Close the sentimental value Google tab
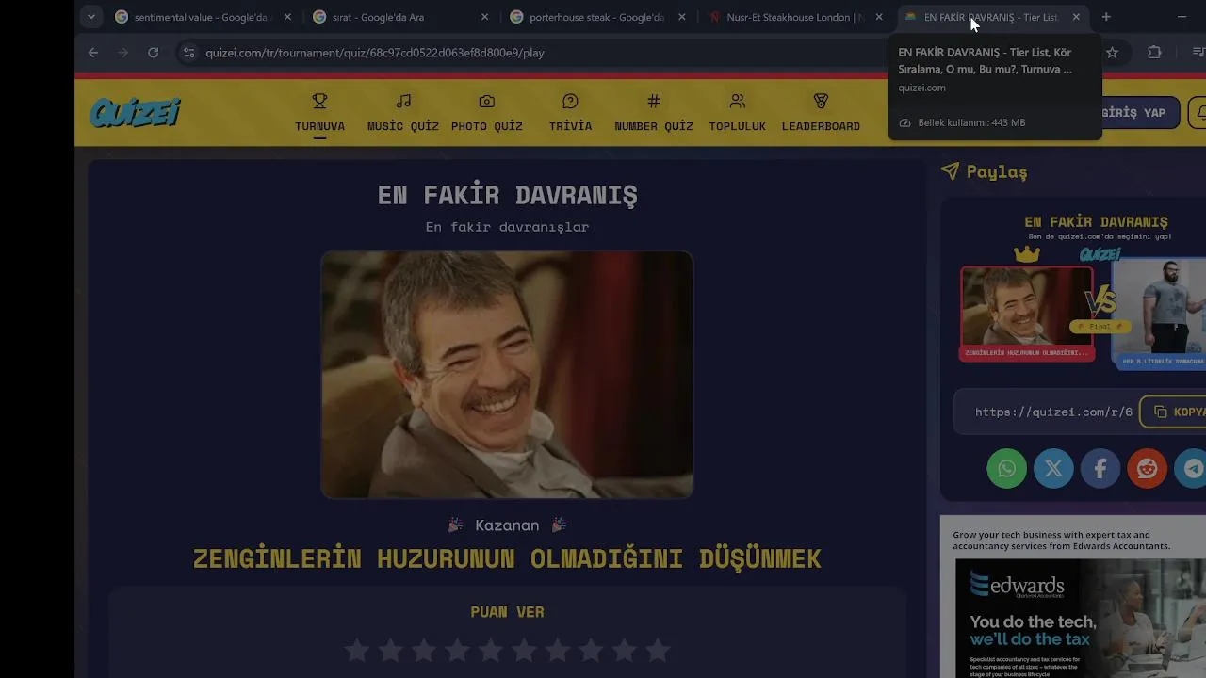The image size is (1206, 678). pos(287,17)
